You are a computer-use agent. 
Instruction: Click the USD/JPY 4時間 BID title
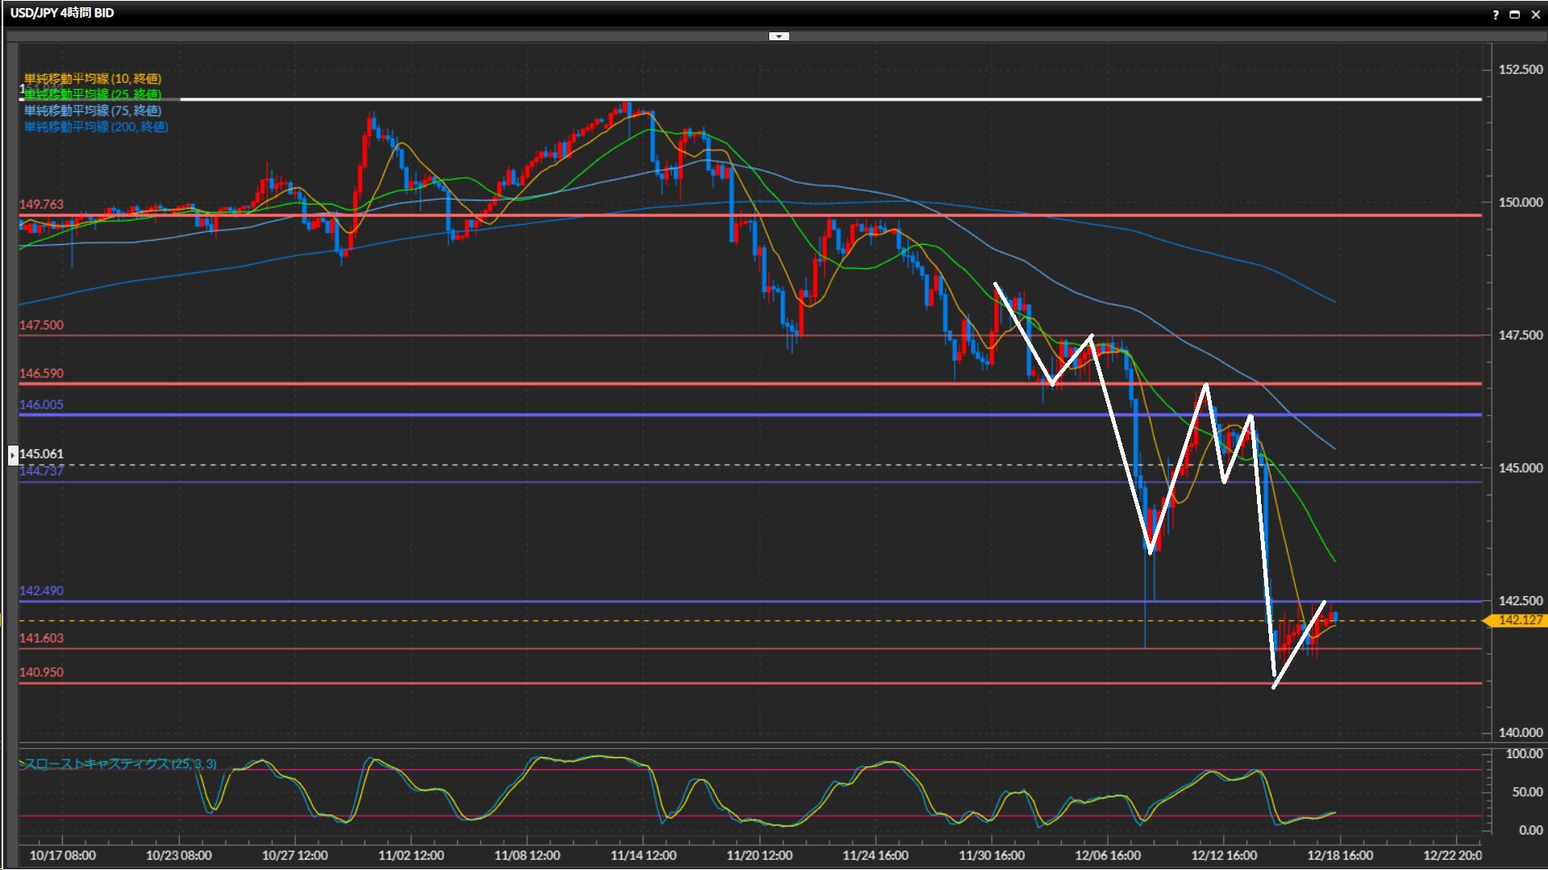[x=62, y=13]
